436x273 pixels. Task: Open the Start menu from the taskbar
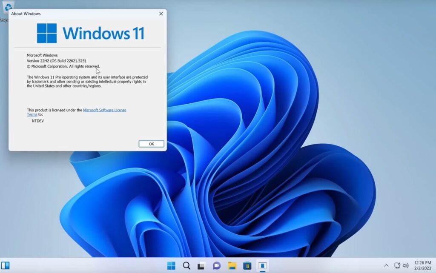coord(171,266)
